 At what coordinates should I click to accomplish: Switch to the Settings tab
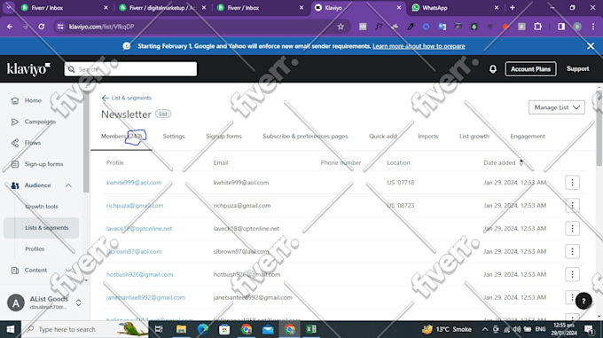174,136
